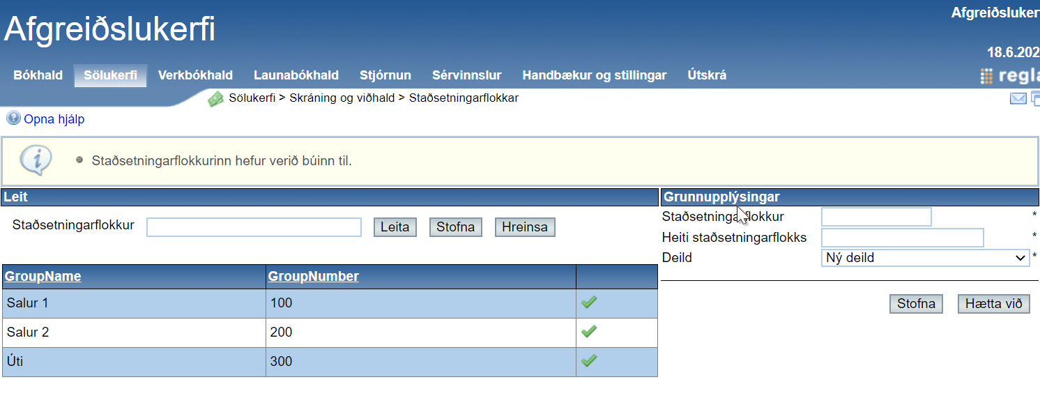Image resolution: width=1040 pixels, height=398 pixels.
Task: Click the Salur 1 cell
Action: [134, 303]
